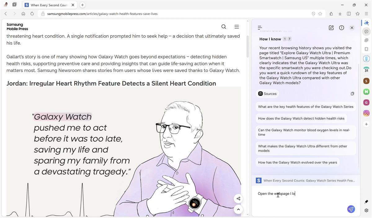Open the tab count button
The image size is (372, 218).
pos(15,5)
